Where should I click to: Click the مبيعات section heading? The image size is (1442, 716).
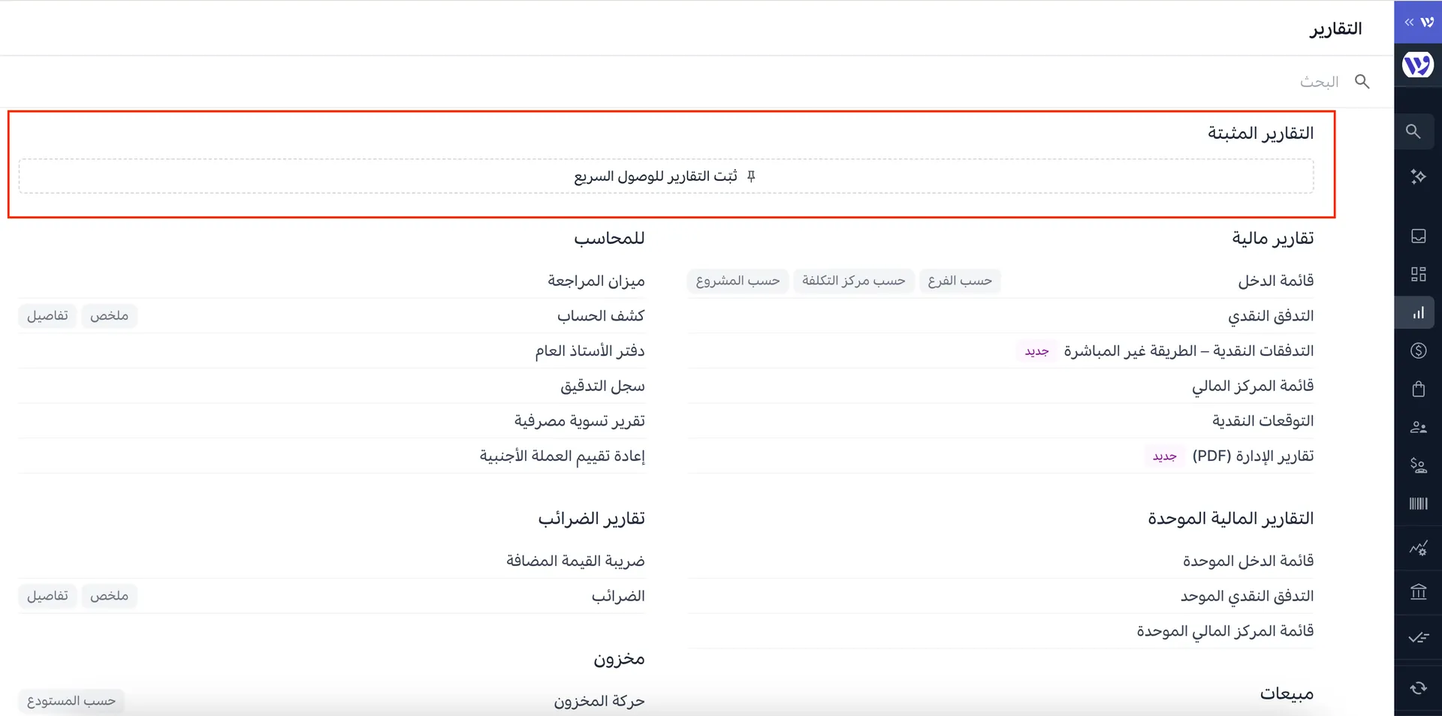coord(1287,693)
